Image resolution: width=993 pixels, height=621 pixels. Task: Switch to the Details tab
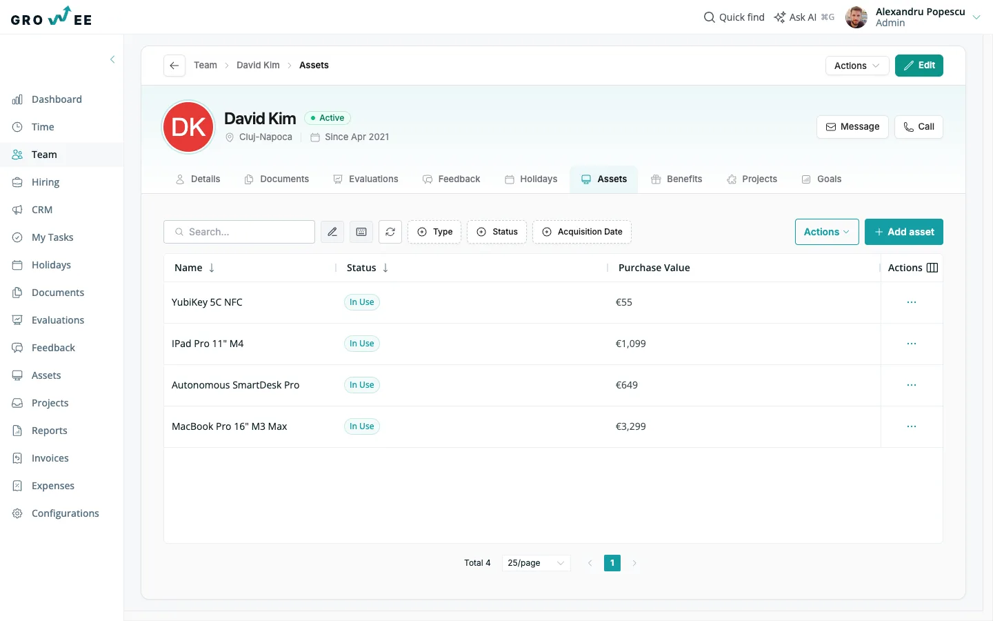click(x=198, y=179)
